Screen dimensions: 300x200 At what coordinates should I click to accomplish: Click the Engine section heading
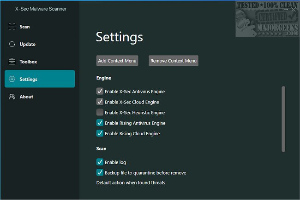click(x=104, y=78)
